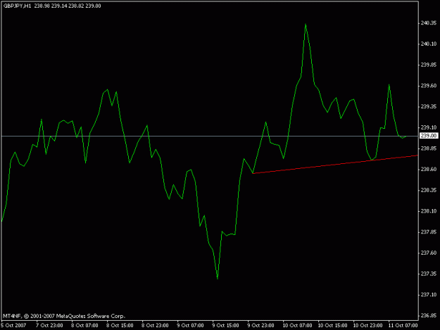The width and height of the screenshot is (440, 330).
Task: Click the 237.60 price scale label
Action: [x=429, y=253]
